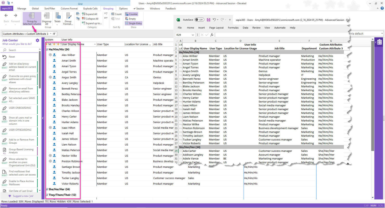Open the clipboard panel on the right edge
This screenshot has height=208, width=385.
[x=379, y=42]
